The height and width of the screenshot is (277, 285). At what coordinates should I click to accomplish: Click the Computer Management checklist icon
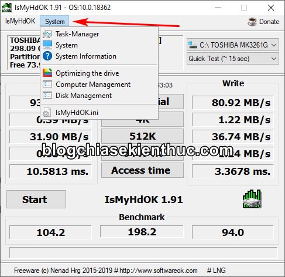coord(47,85)
